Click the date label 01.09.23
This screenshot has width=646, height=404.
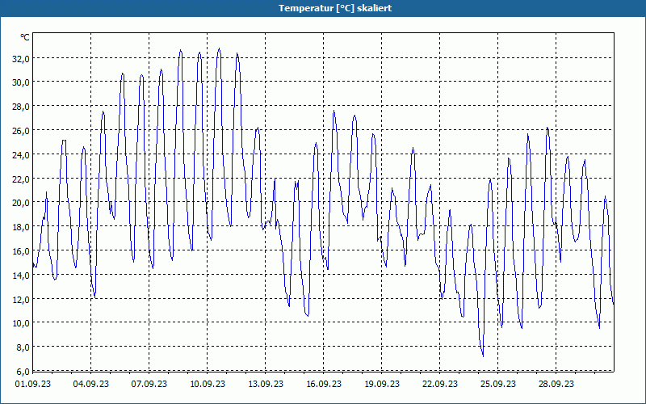tap(33, 385)
